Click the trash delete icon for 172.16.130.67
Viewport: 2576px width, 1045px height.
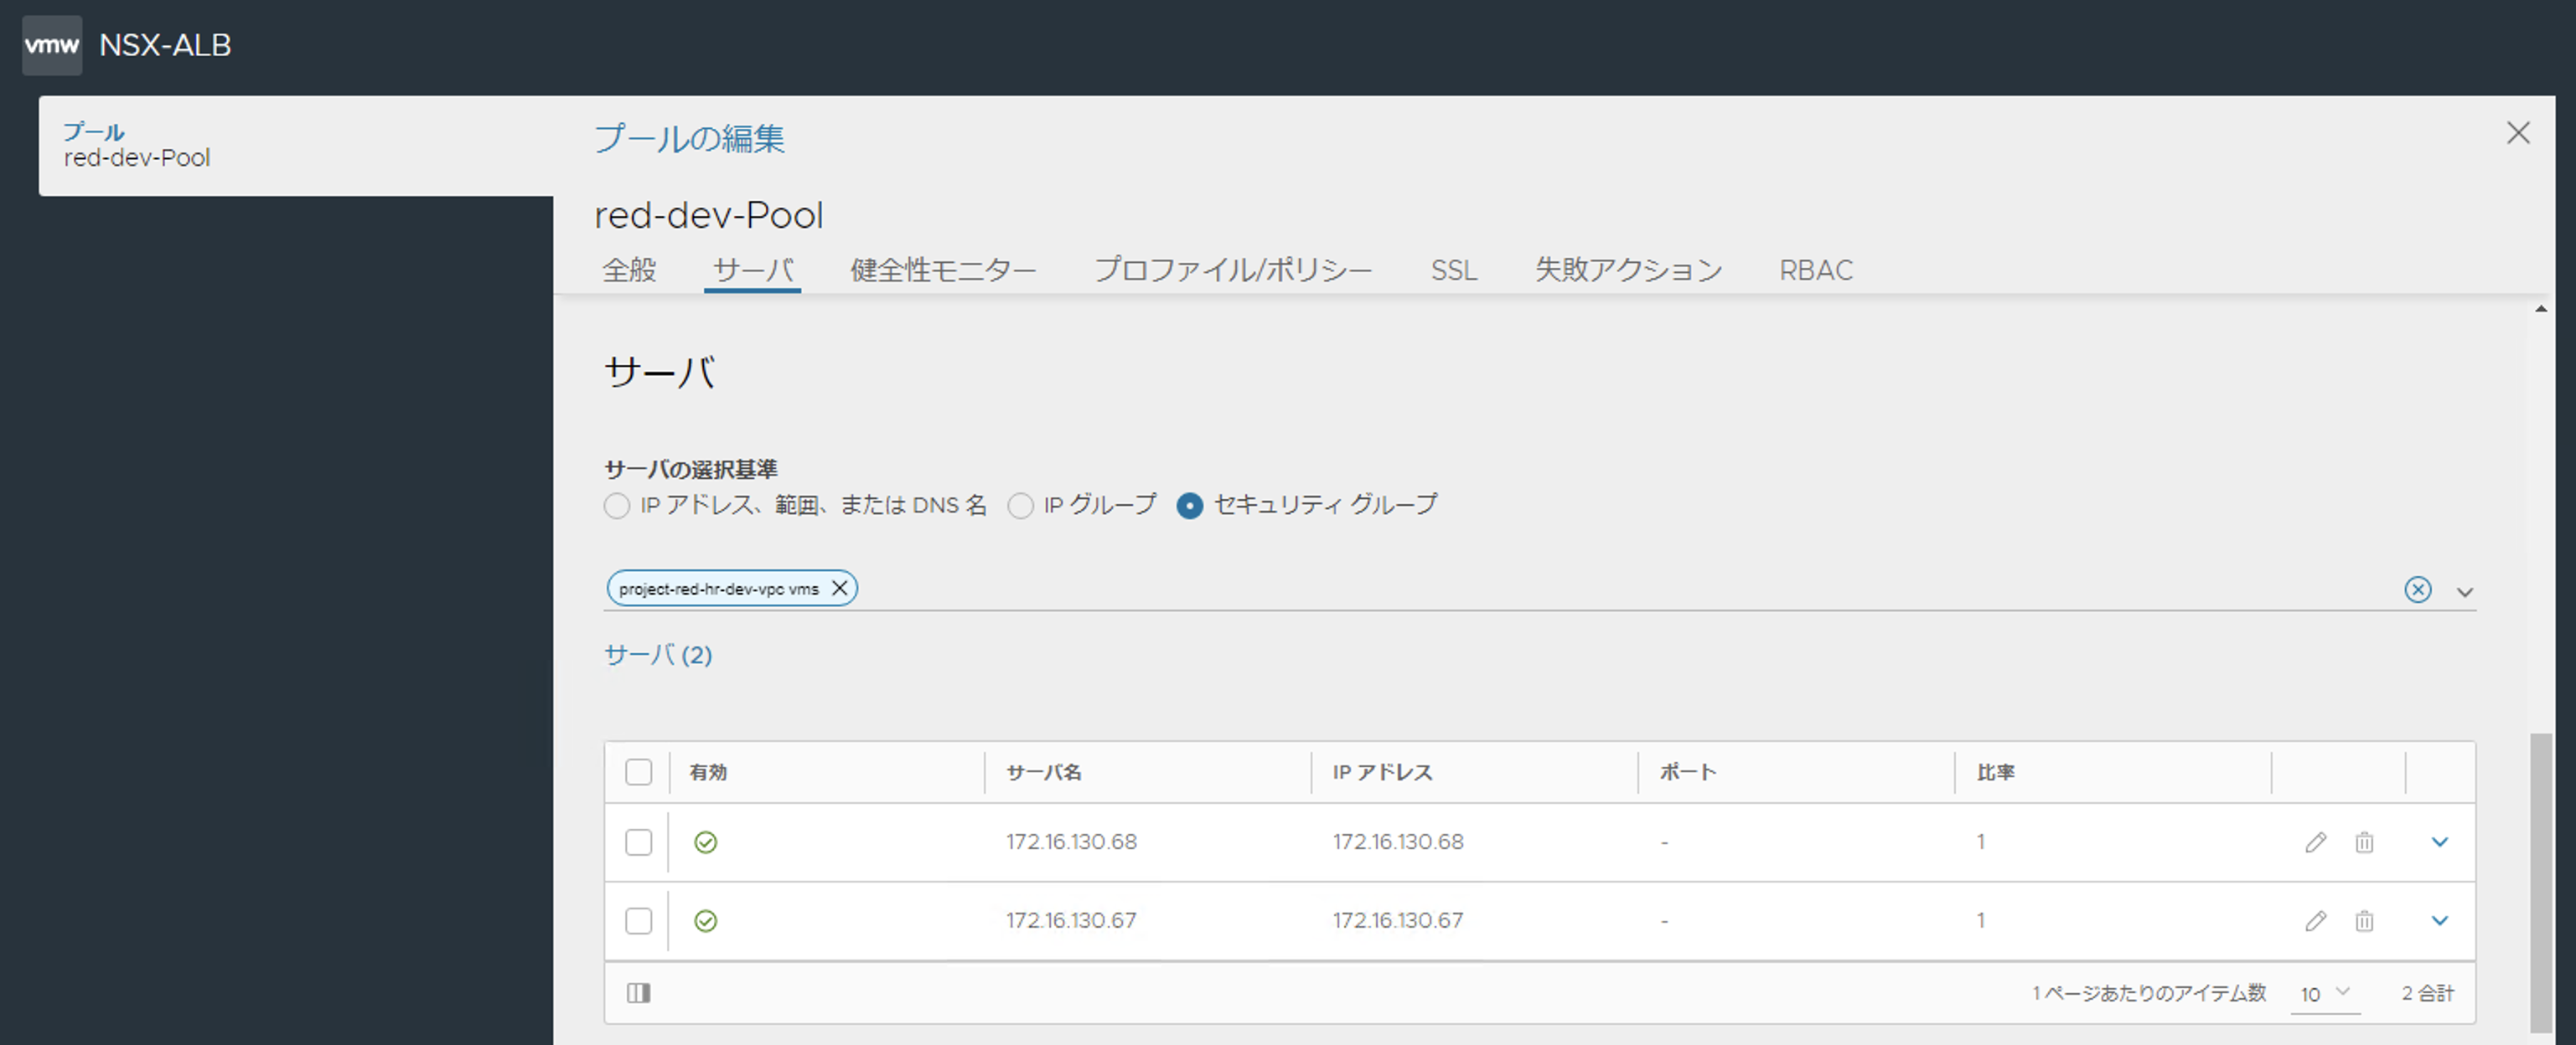point(2364,921)
